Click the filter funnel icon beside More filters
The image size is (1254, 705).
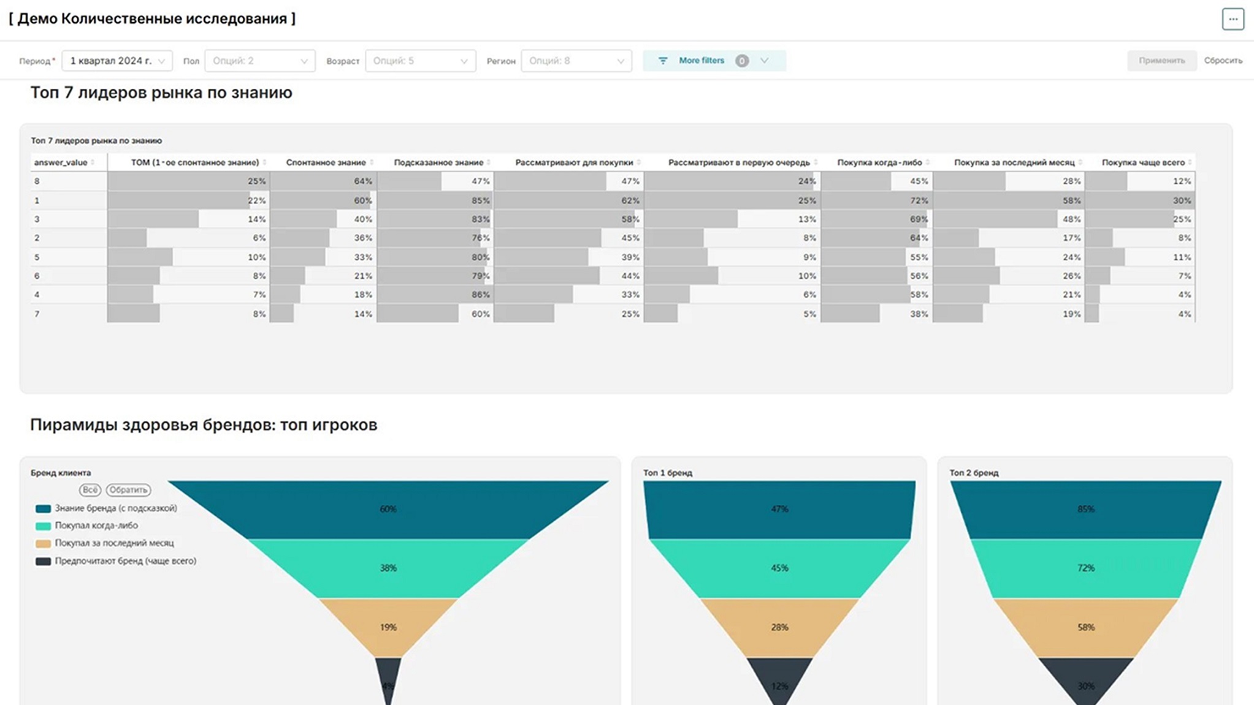coord(663,61)
